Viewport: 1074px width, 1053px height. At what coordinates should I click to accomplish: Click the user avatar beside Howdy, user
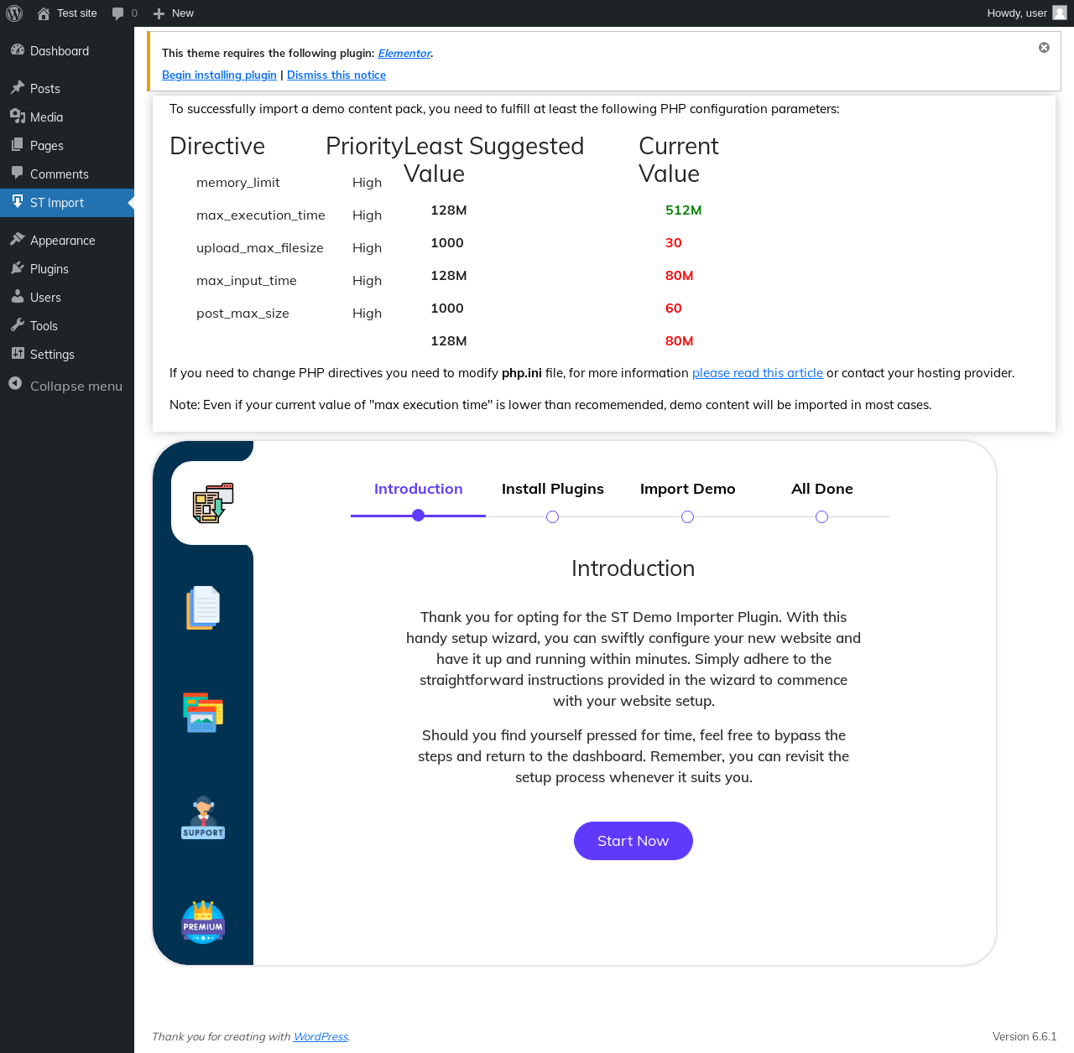[x=1060, y=13]
